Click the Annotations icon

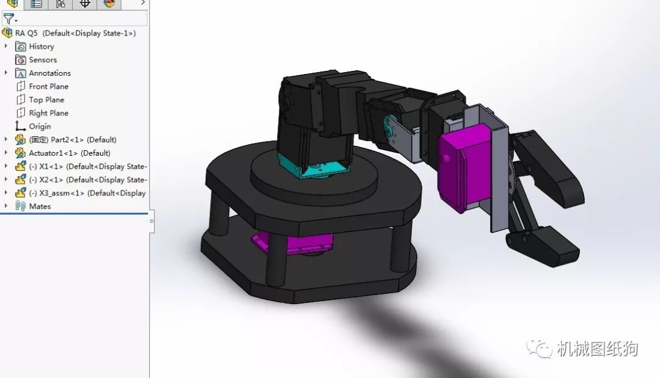(20, 73)
